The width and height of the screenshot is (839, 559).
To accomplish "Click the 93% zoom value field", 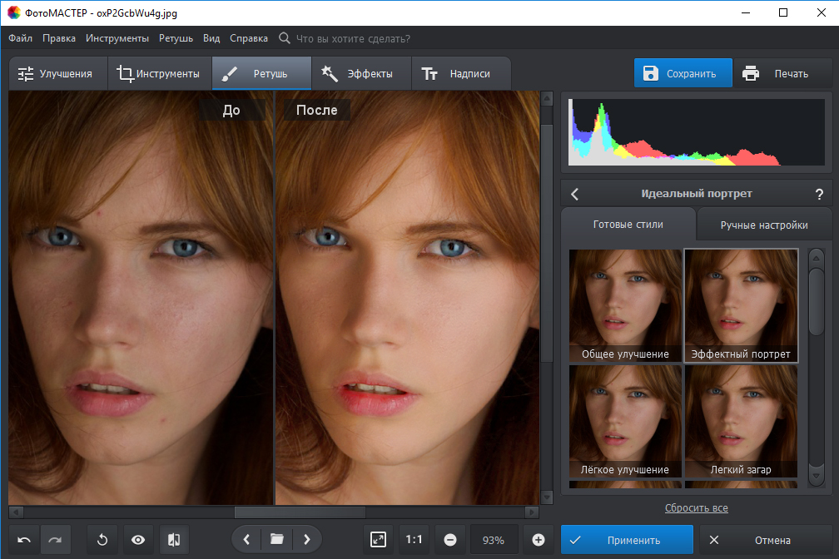I will [x=494, y=540].
